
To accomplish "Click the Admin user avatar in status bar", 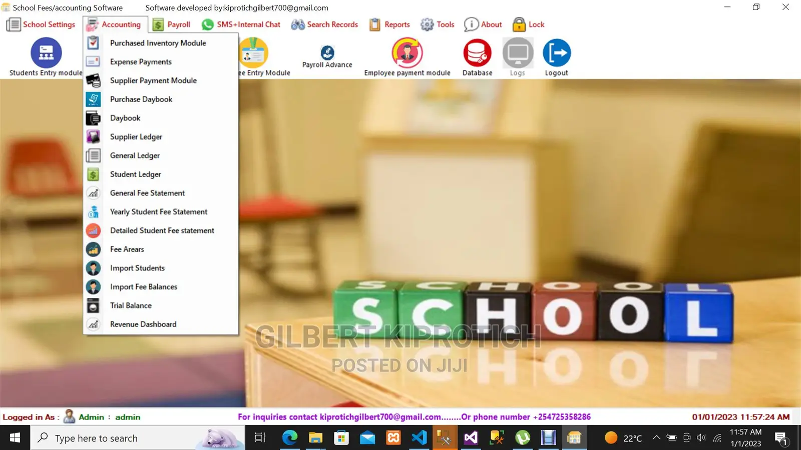I will [70, 416].
